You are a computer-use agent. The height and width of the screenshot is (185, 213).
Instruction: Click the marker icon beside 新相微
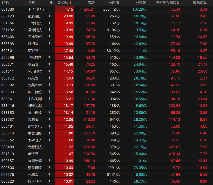pyautogui.click(x=49, y=43)
